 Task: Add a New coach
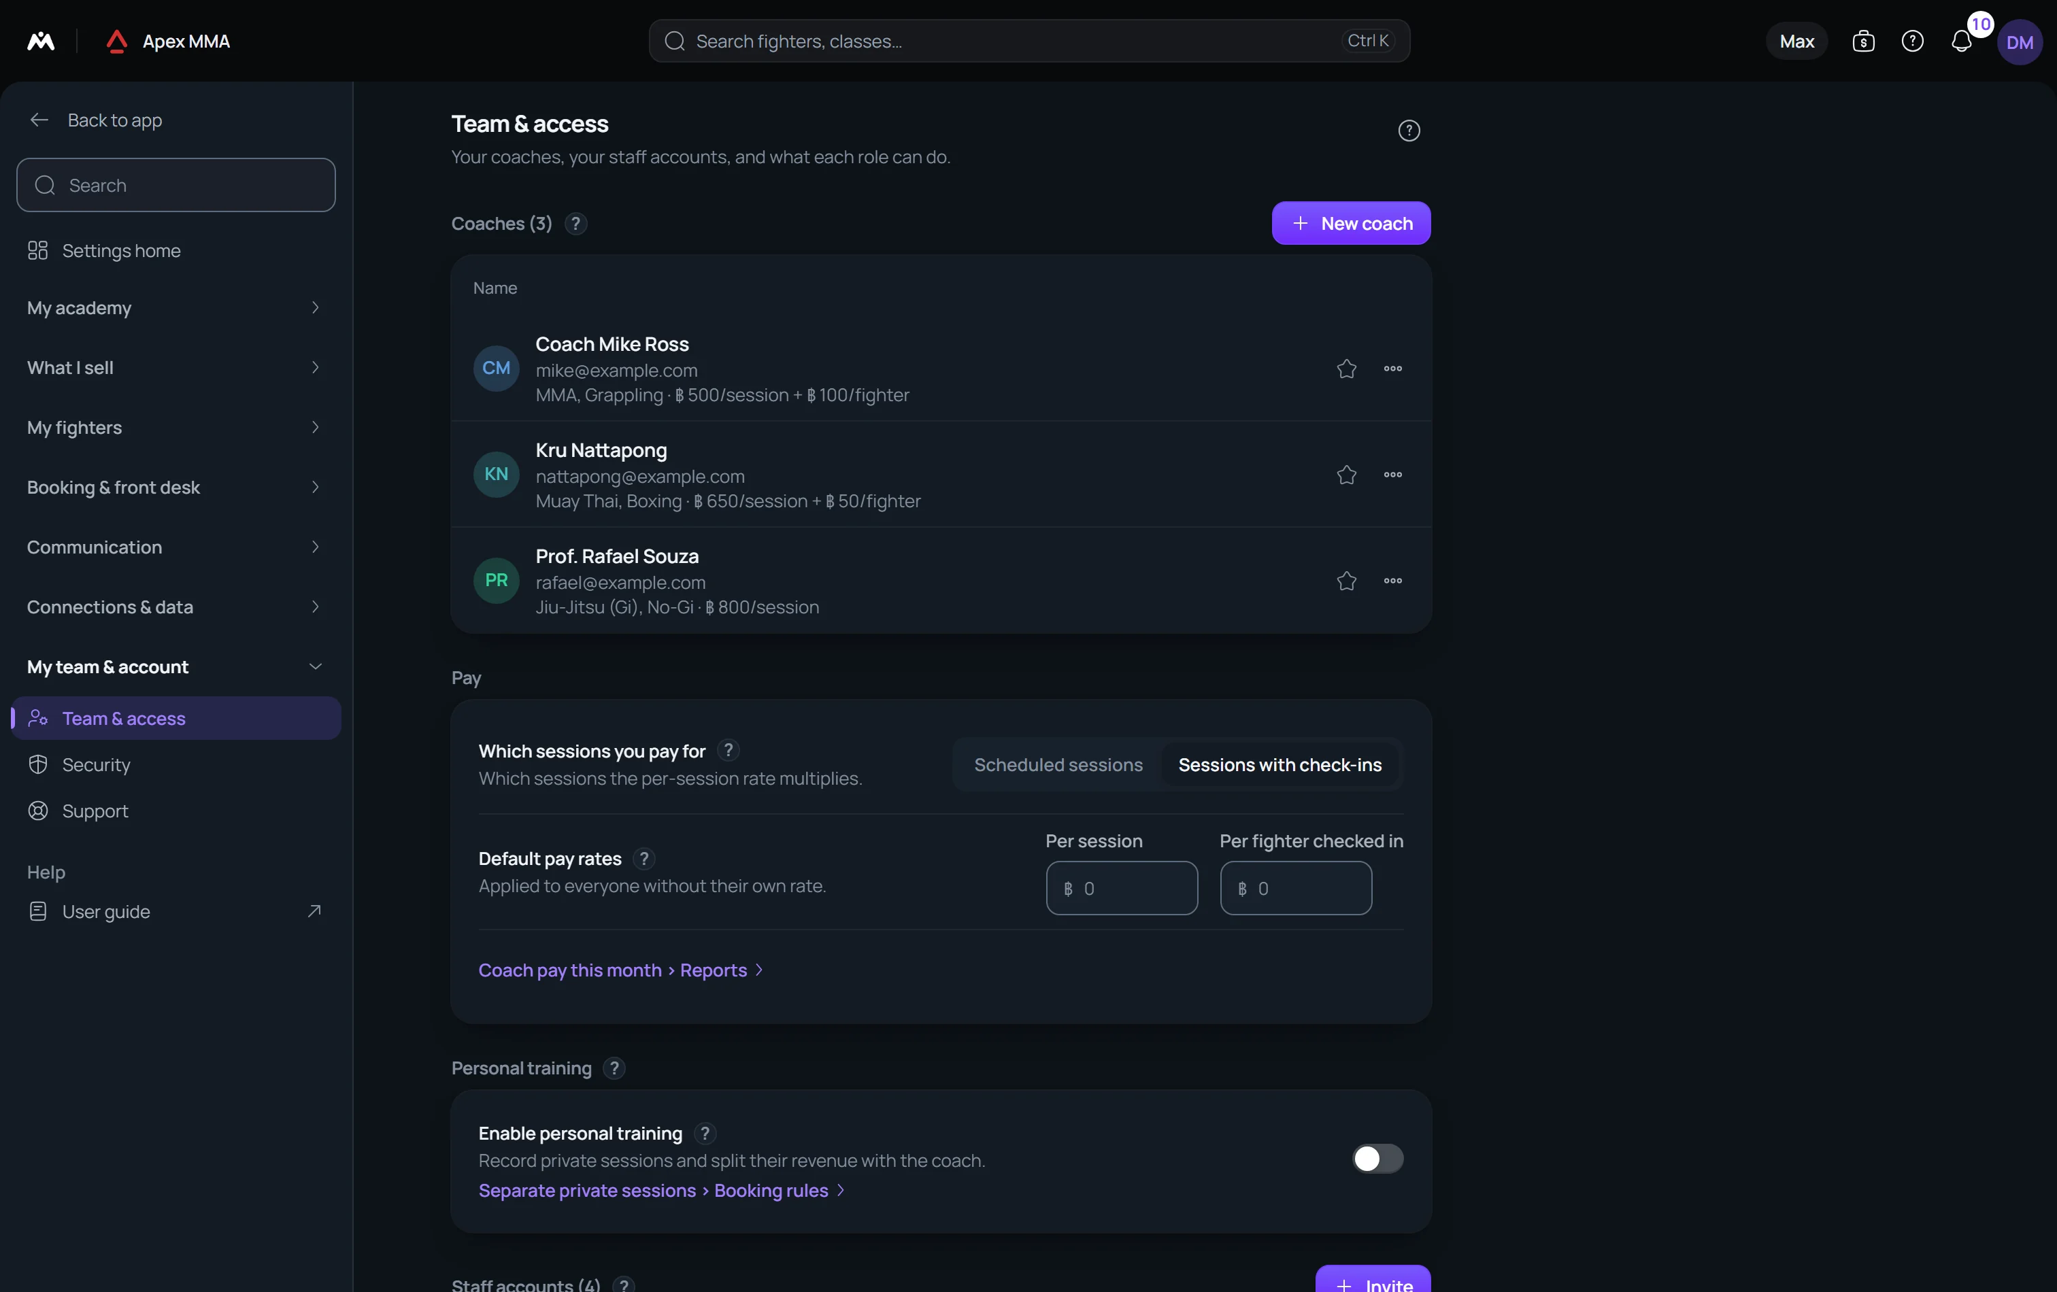click(1350, 223)
